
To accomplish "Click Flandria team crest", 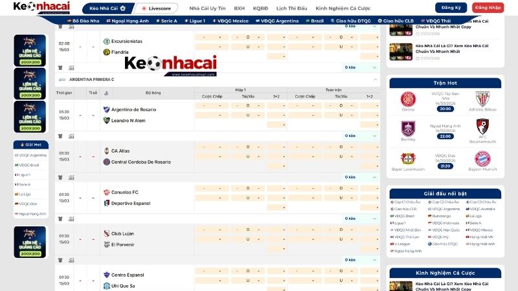I will (x=106, y=52).
